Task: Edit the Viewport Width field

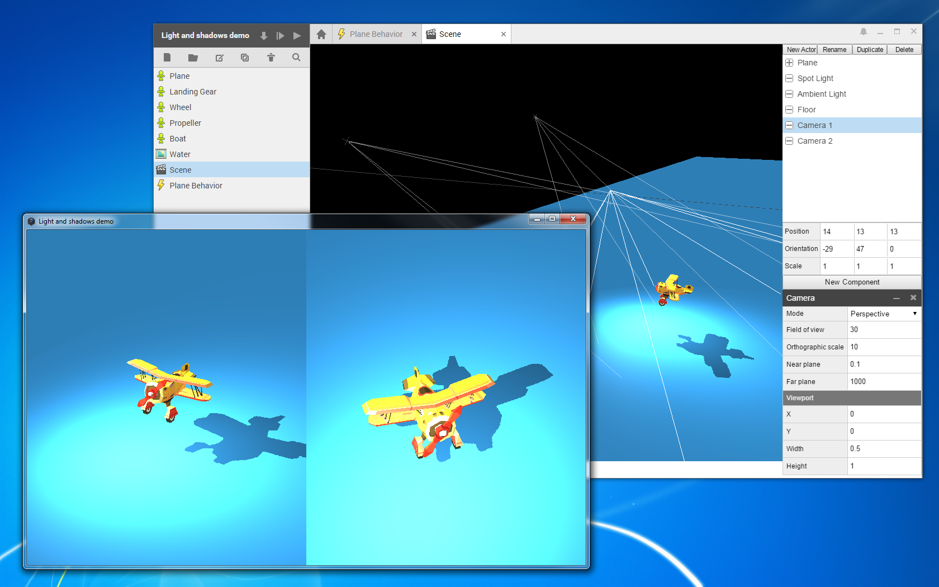Action: [x=884, y=449]
